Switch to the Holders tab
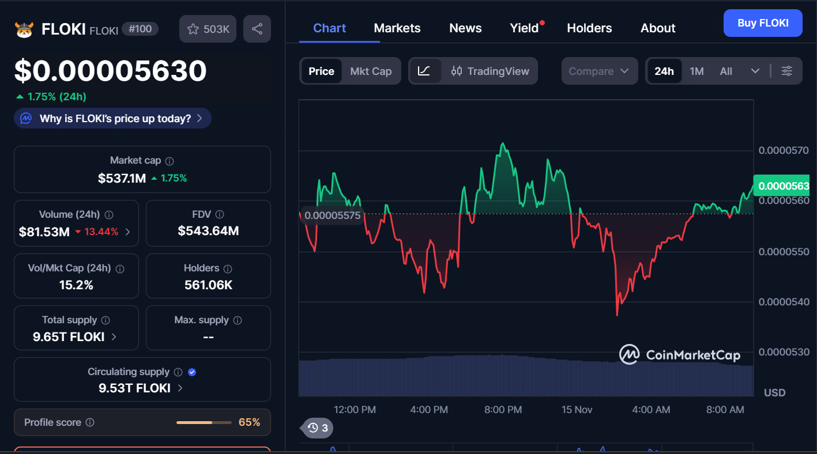Screen dimensions: 817x454 point(589,28)
